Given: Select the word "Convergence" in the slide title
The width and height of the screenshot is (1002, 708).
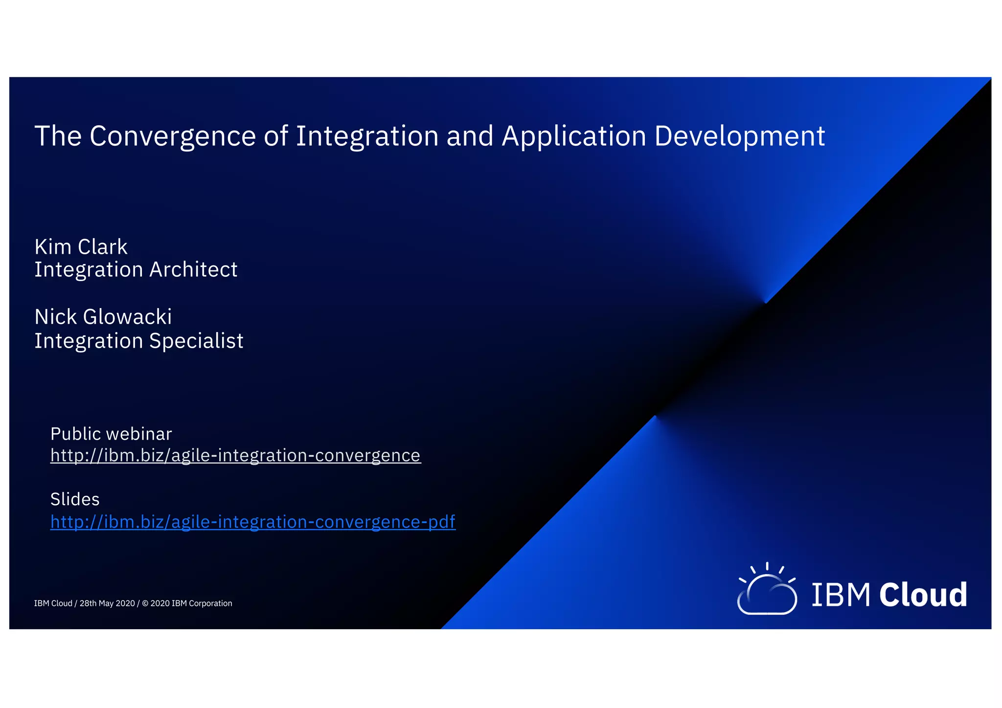Looking at the screenshot, I should click(173, 136).
